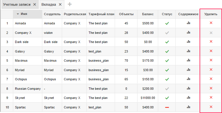Screen dimensions: 222x113
Task: Open contents chart icon for Galaxy
Action: coord(188,51)
